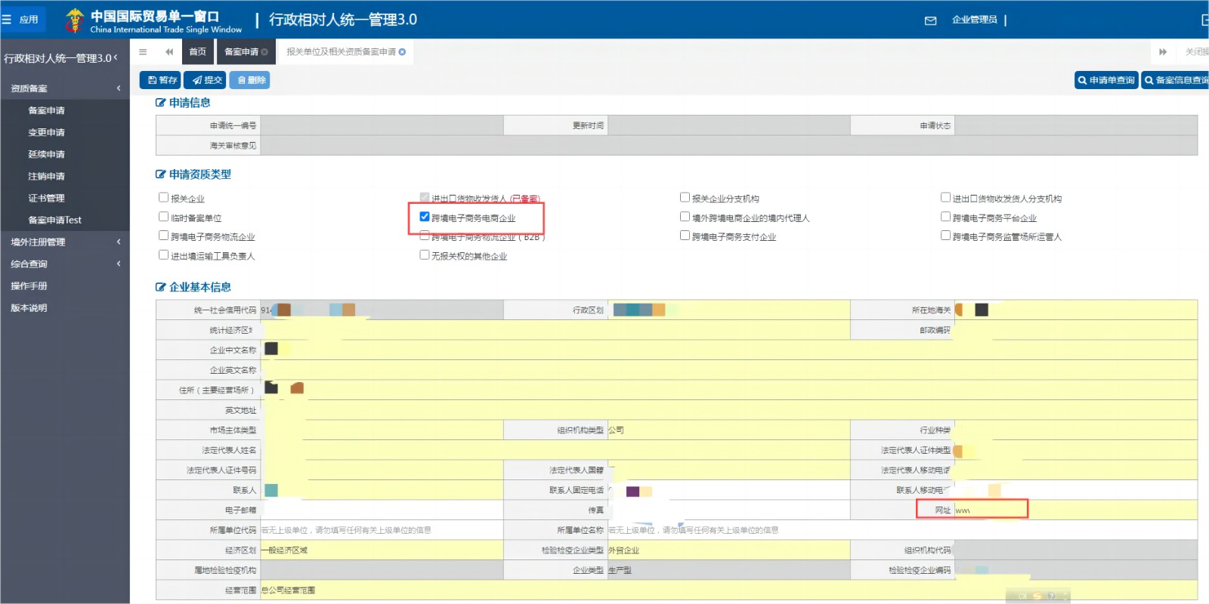Open 变更申请 in the sidebar menu
The width and height of the screenshot is (1209, 604).
click(46, 132)
